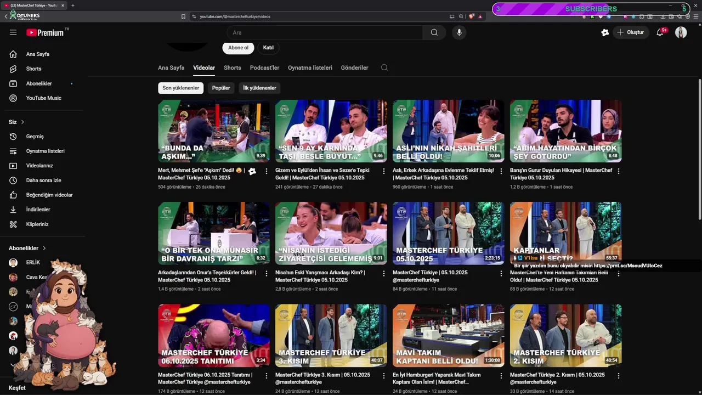Open Brave Rewards triangle icon
Image resolution: width=702 pixels, height=395 pixels.
pos(480,16)
